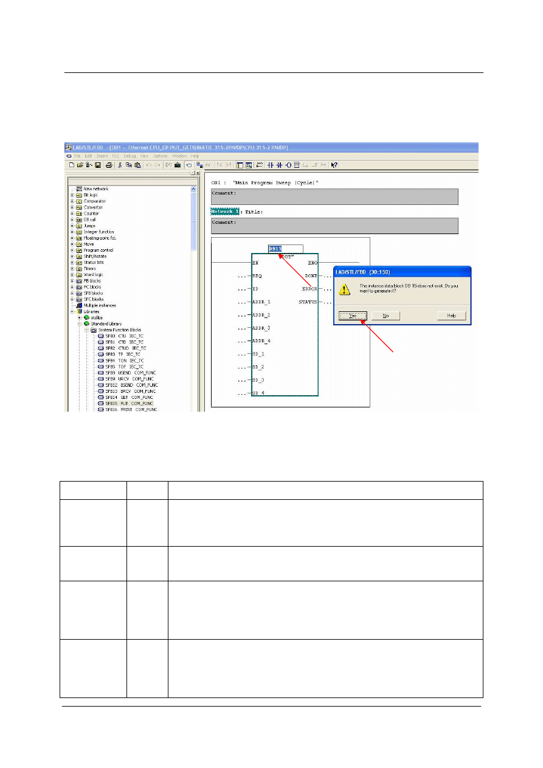543x768 pixels.
Task: Collapse the Libraries tree node
Action: 72,311
